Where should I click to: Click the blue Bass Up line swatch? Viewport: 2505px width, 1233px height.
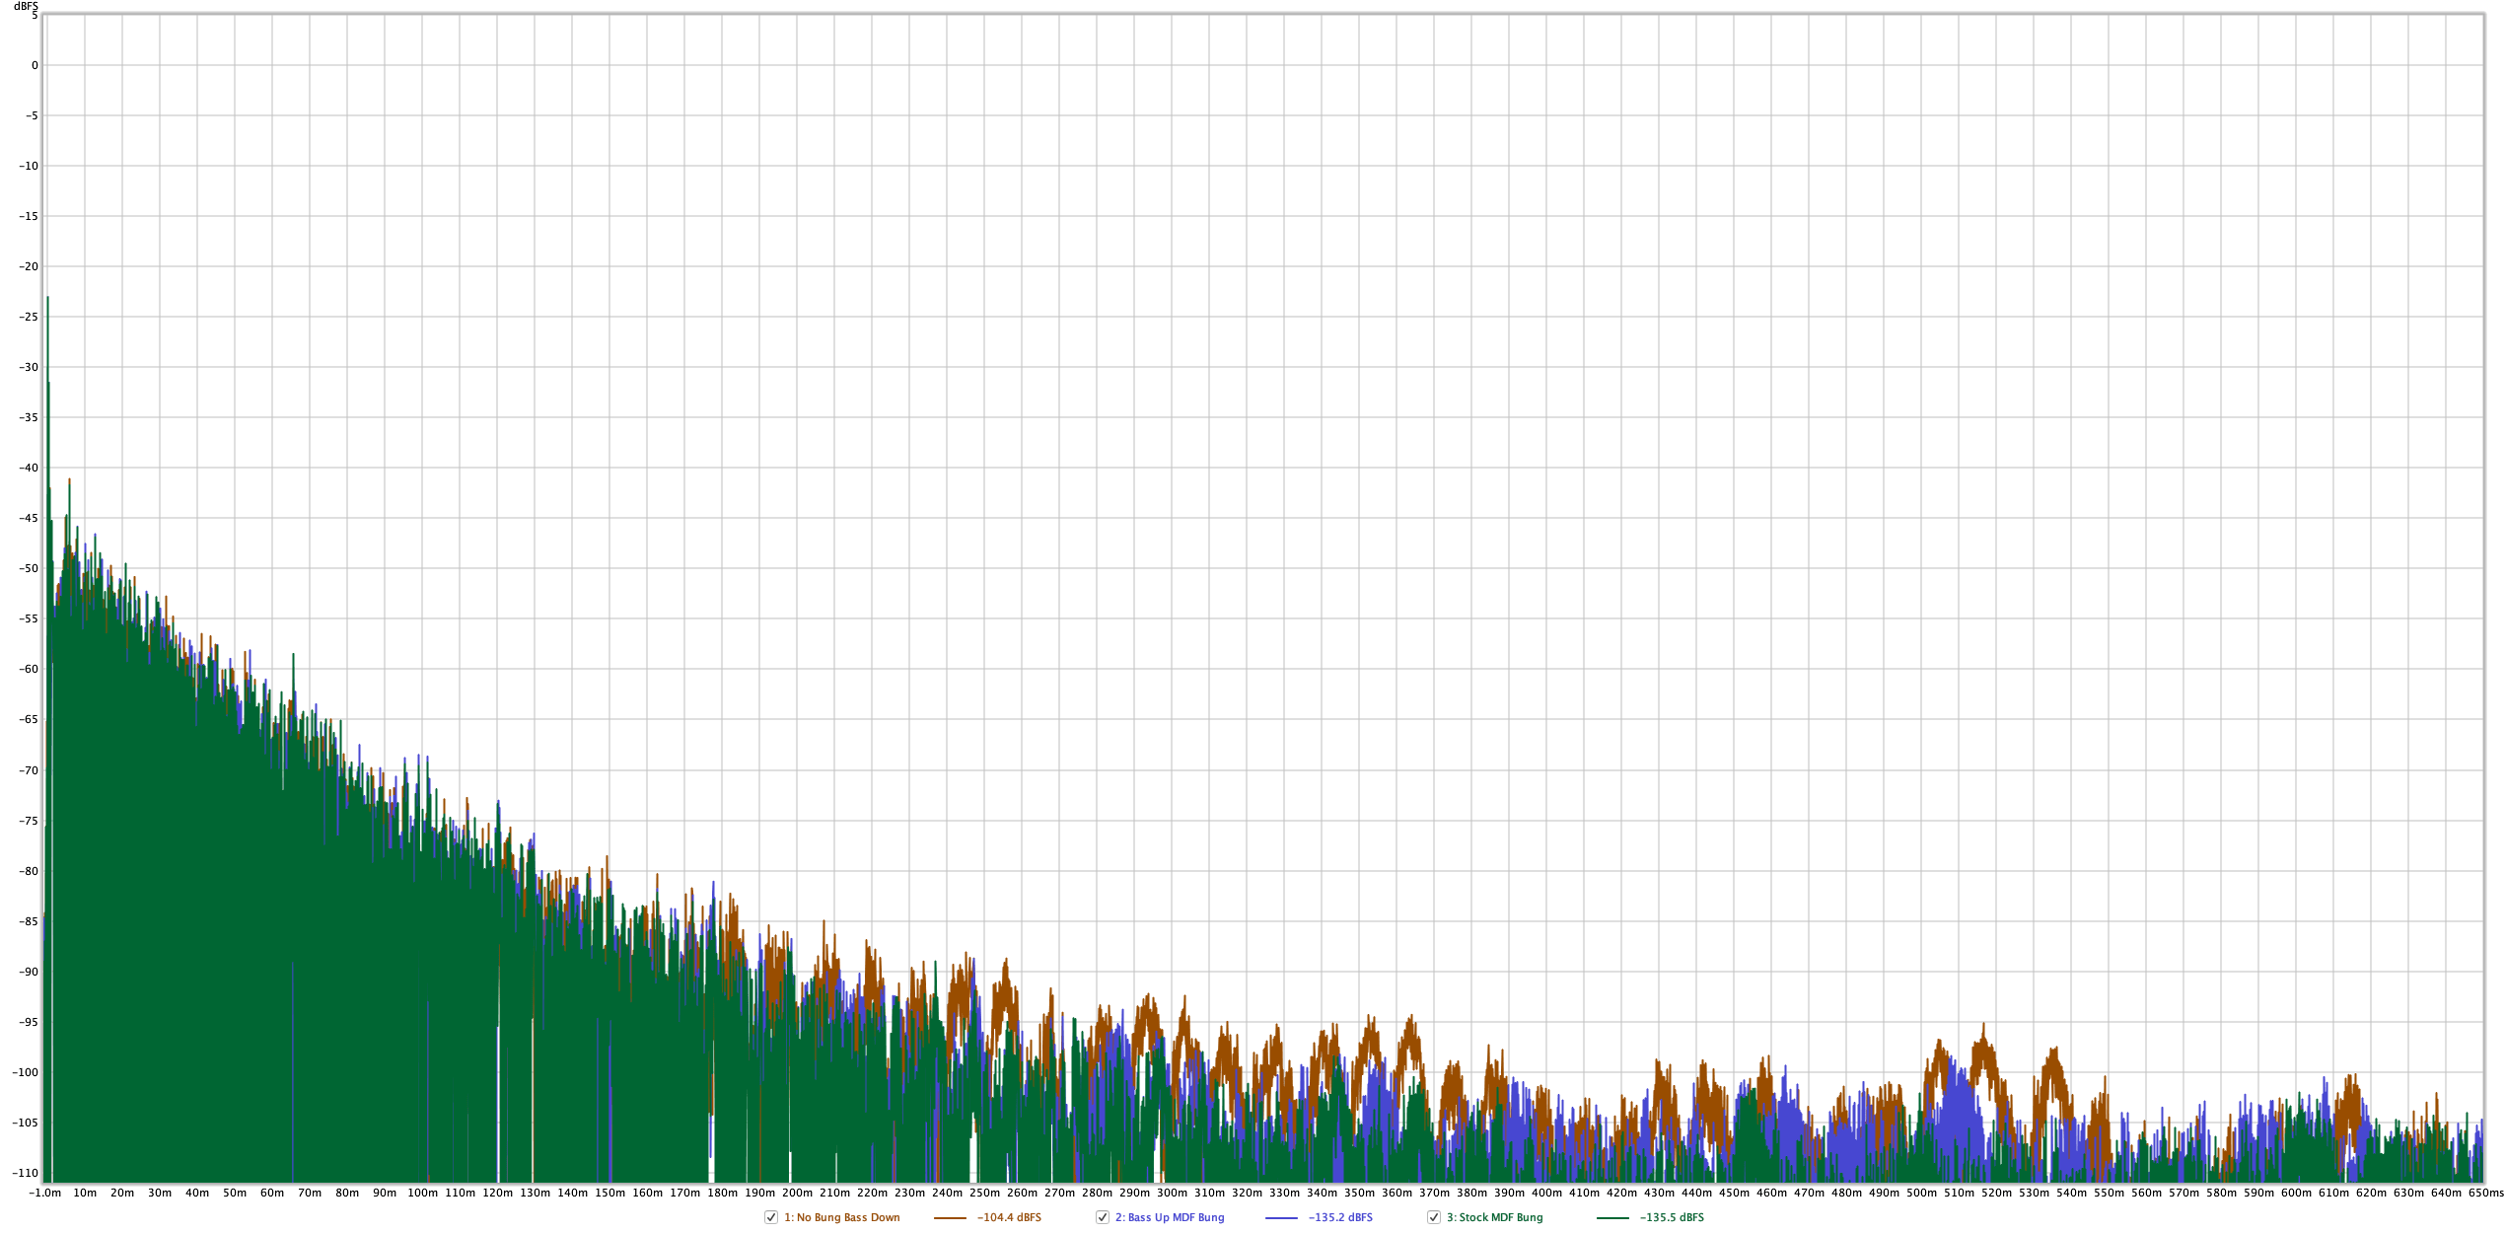[1281, 1218]
